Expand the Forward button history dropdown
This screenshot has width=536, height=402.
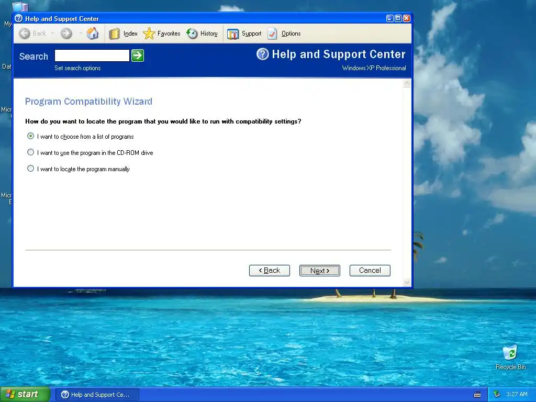tap(80, 33)
